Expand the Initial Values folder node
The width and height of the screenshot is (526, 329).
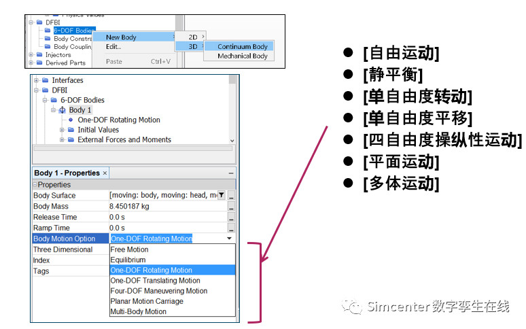tap(63, 130)
